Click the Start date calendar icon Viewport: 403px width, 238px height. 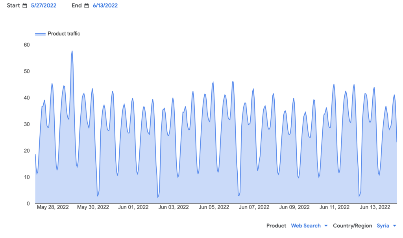[x=25, y=6]
